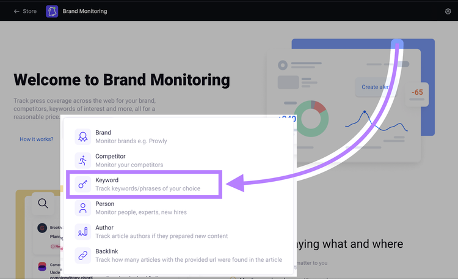Click the Brand Monitoring title in header
458x279 pixels.
[x=85, y=11]
